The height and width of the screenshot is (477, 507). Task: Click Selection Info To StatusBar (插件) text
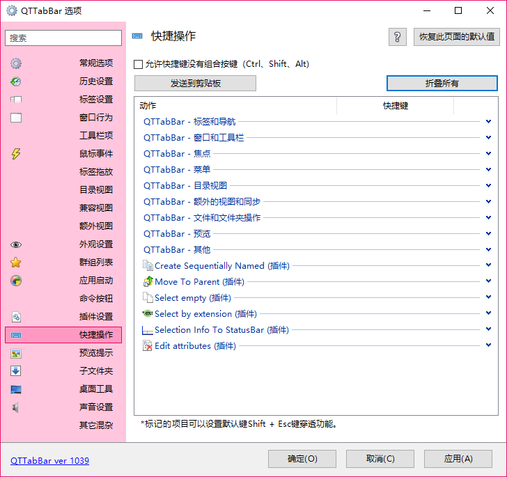(x=221, y=330)
